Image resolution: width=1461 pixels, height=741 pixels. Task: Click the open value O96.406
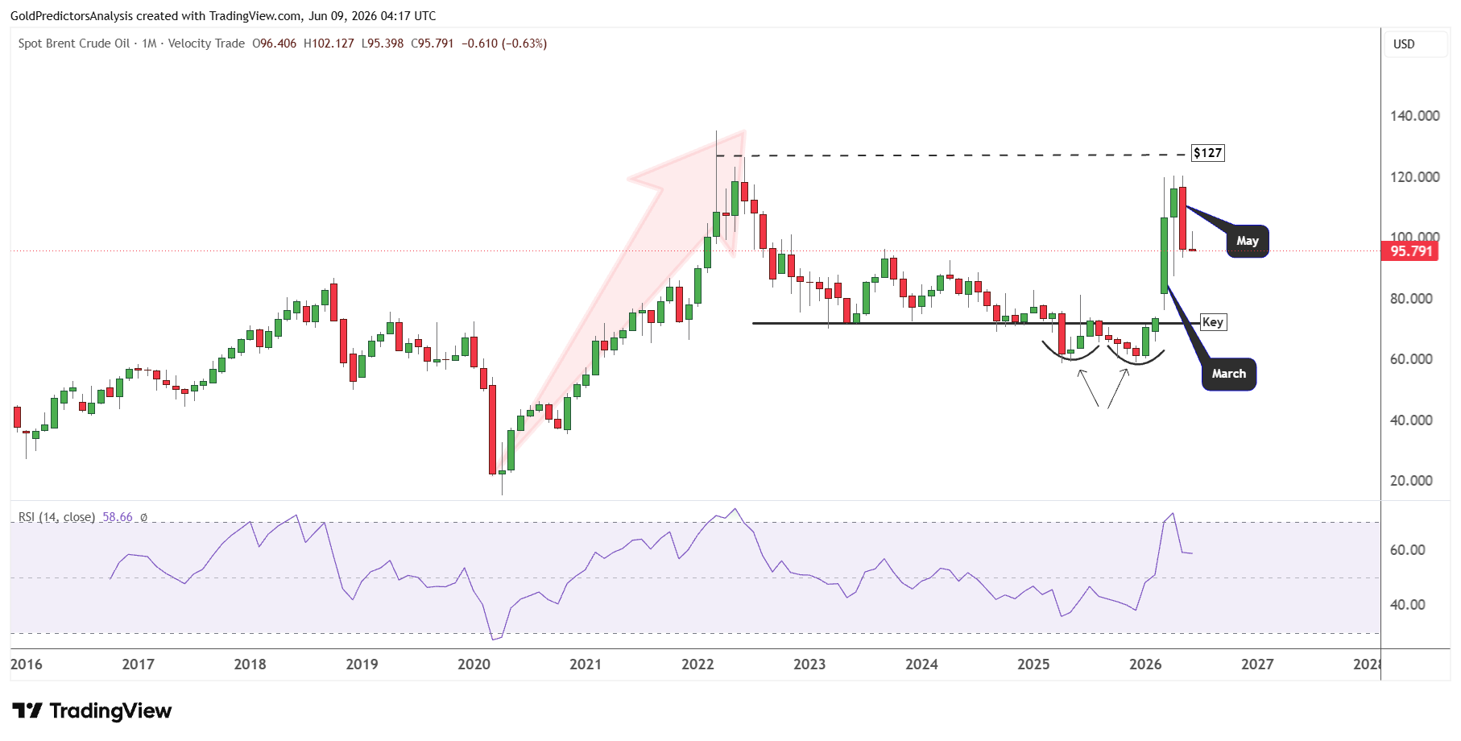pyautogui.click(x=275, y=43)
